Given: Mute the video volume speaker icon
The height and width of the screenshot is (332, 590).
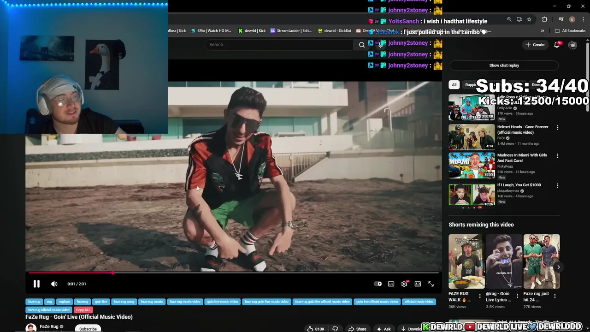Looking at the screenshot, I should (x=54, y=284).
